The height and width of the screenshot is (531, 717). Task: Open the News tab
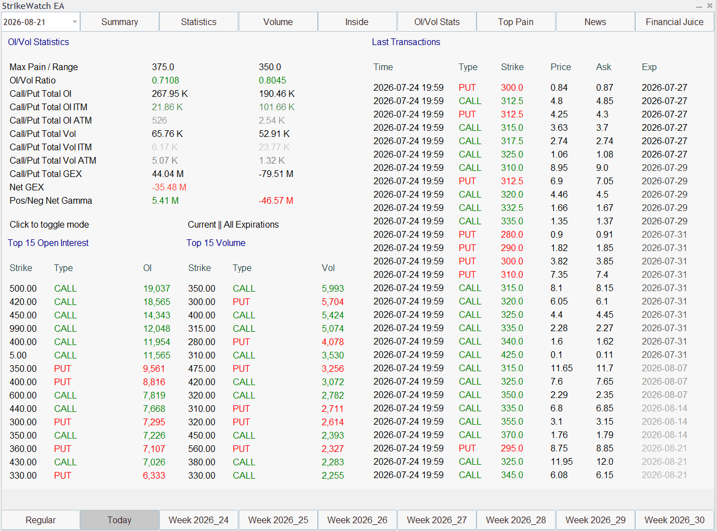[x=595, y=22]
